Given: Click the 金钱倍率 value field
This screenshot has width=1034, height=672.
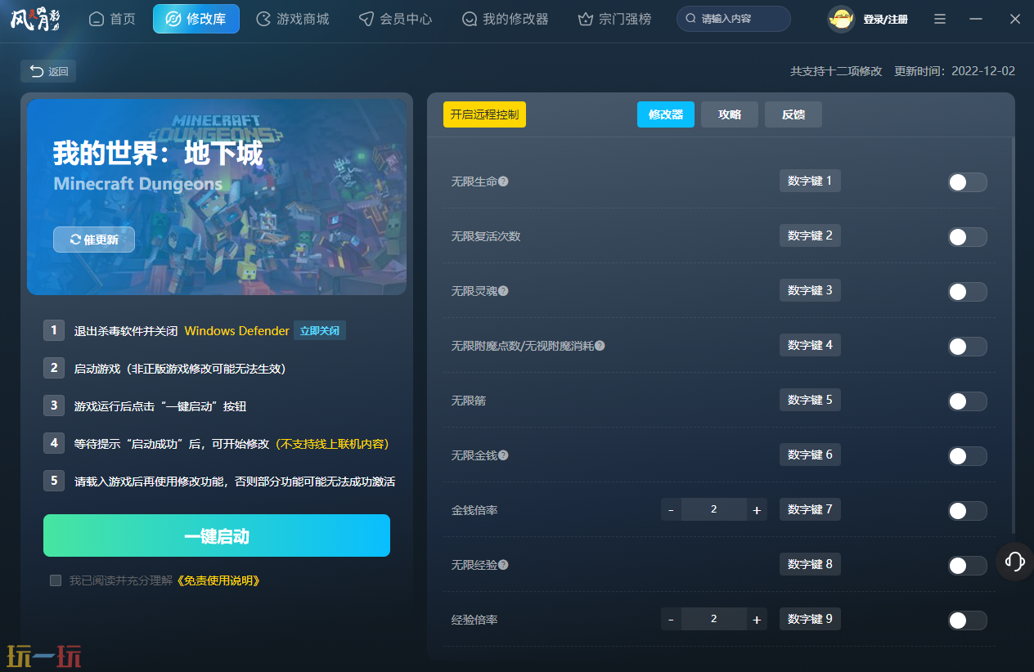Looking at the screenshot, I should click(714, 510).
